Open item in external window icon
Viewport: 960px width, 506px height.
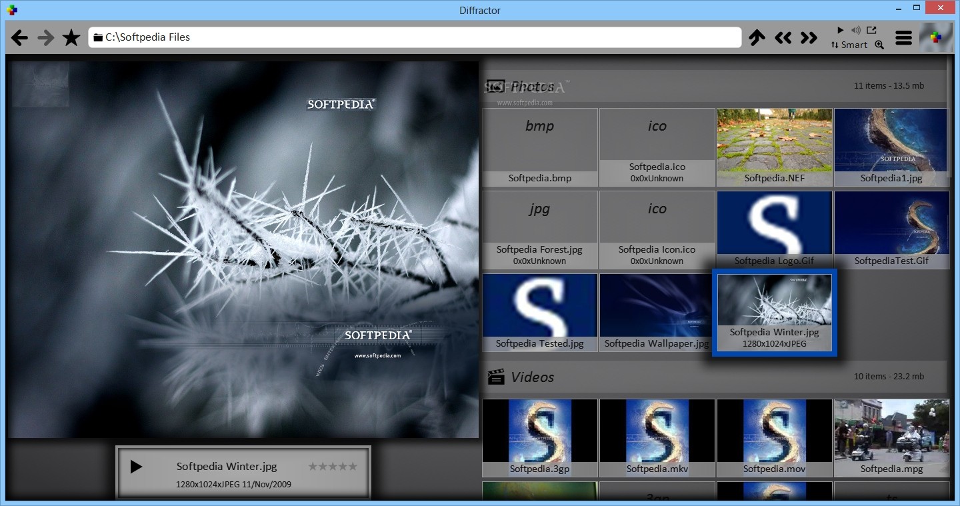pos(871,30)
